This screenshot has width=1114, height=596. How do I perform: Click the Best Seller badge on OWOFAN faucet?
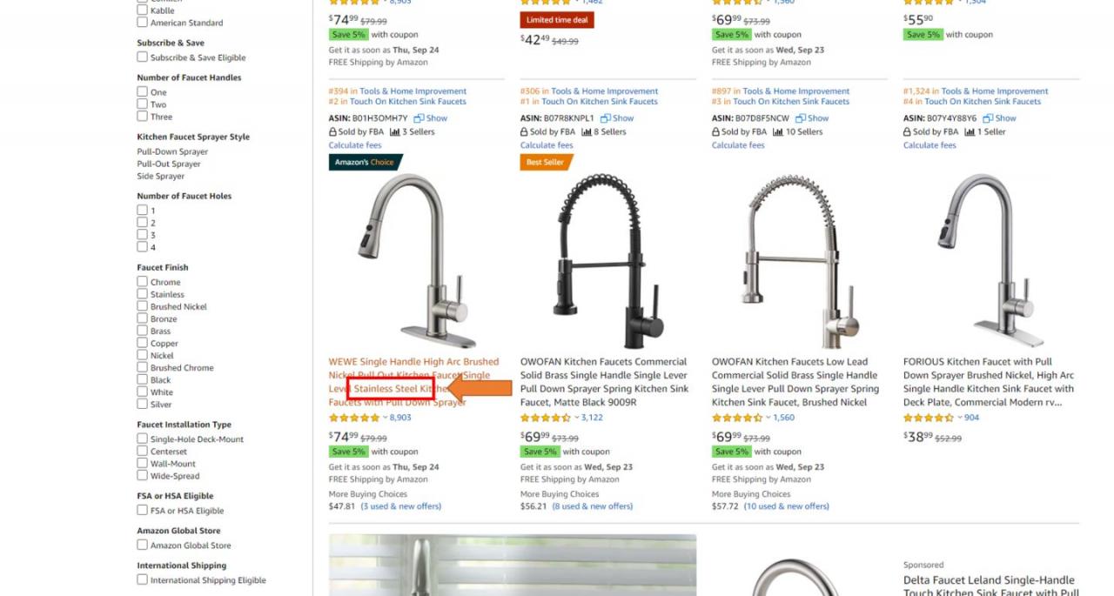point(545,162)
